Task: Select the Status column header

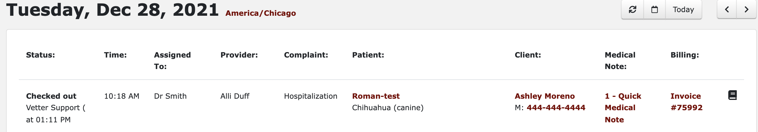Action: [x=40, y=55]
